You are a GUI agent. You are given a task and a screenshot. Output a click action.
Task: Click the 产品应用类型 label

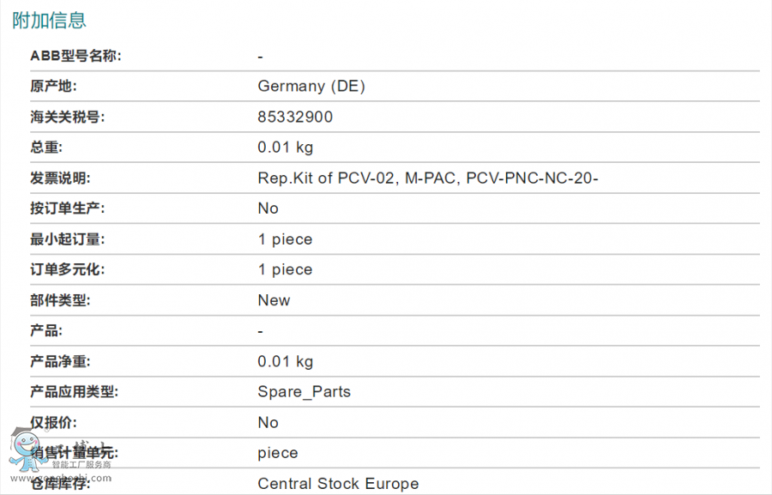(x=75, y=392)
